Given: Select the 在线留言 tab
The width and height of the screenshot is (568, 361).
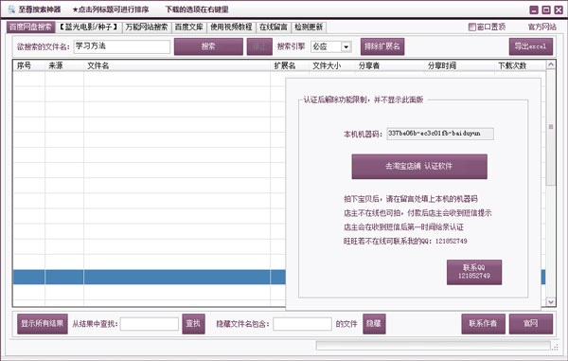Looking at the screenshot, I should pos(274,27).
